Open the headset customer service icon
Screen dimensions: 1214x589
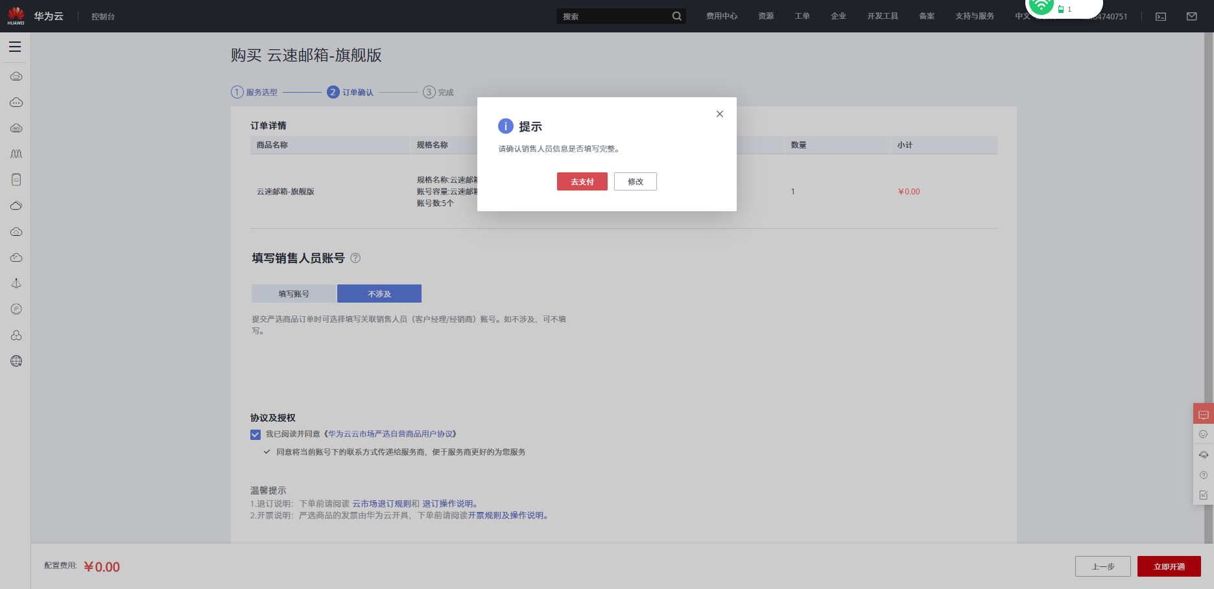(x=1204, y=455)
